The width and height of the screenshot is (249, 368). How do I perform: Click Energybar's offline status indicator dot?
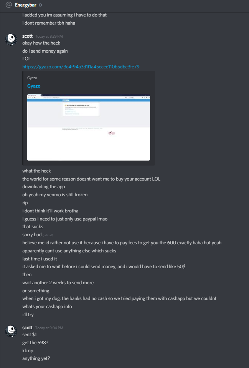tap(40, 5)
